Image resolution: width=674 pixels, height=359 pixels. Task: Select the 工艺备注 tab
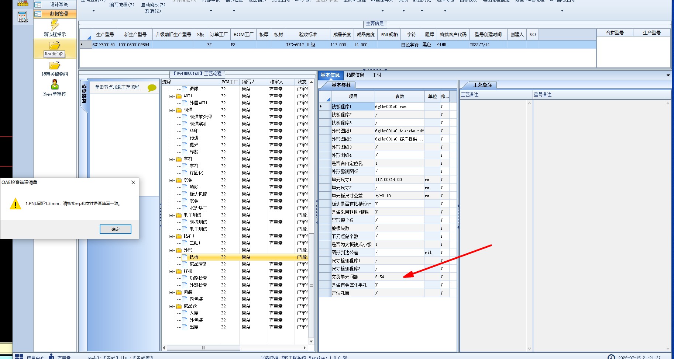click(482, 85)
